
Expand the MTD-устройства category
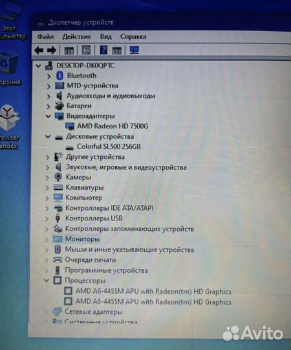pyautogui.click(x=48, y=86)
